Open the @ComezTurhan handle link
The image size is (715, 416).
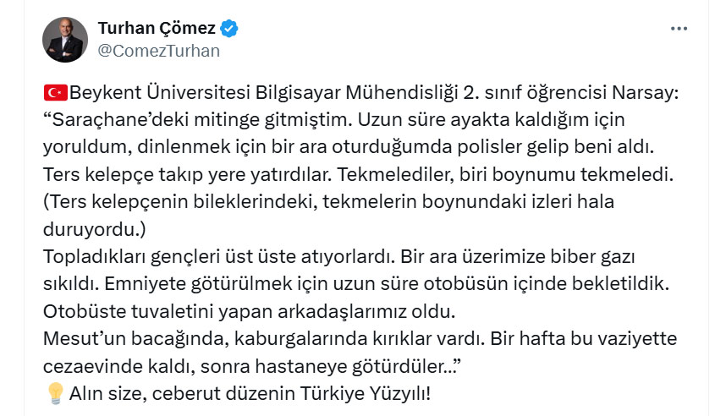[159, 51]
